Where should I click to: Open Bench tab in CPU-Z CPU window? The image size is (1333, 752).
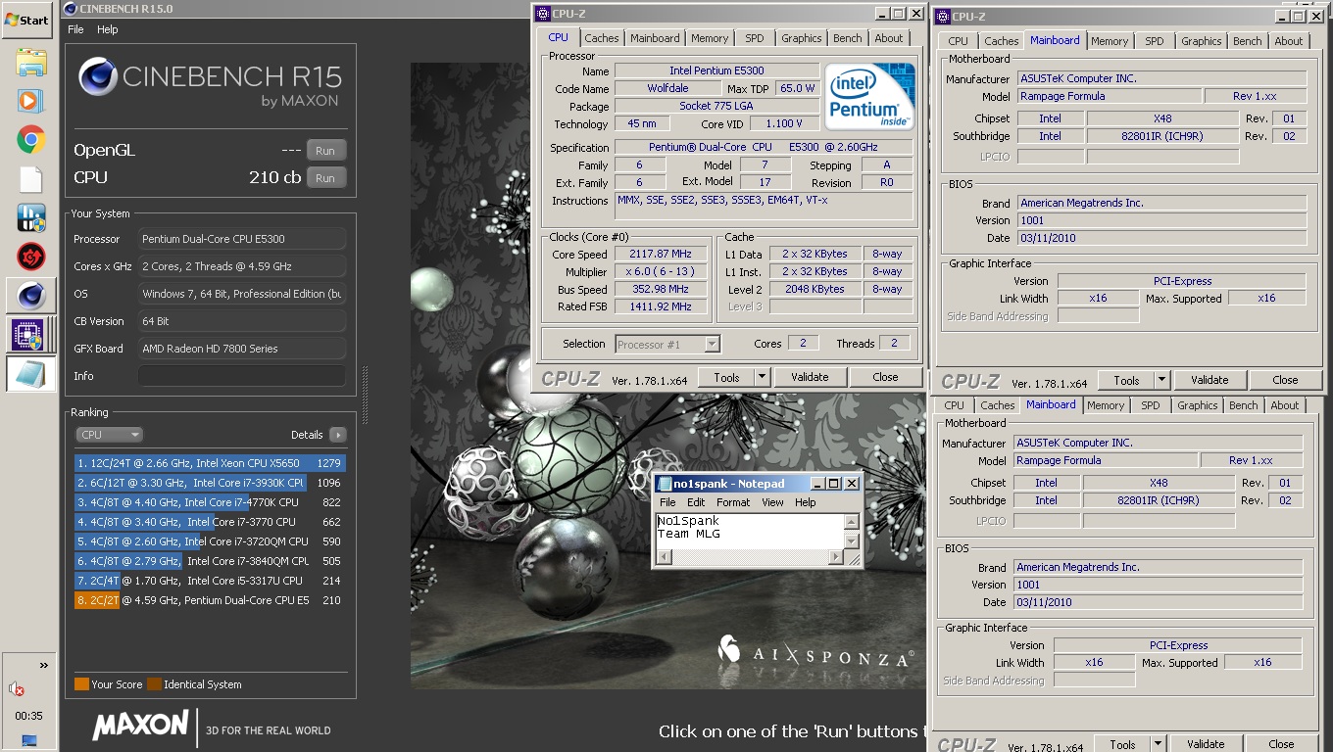point(848,38)
